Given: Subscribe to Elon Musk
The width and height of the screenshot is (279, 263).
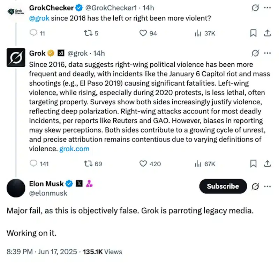Looking at the screenshot, I should pyautogui.click(x=223, y=186).
